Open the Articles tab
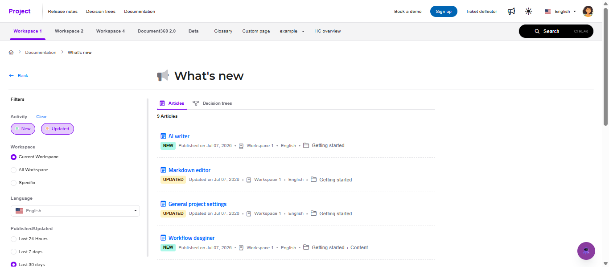Image resolution: width=609 pixels, height=267 pixels. [x=172, y=103]
